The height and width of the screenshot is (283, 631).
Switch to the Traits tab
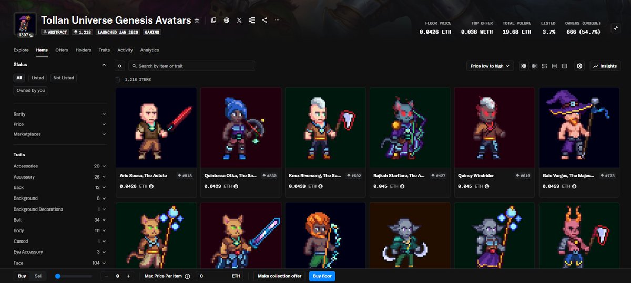104,50
